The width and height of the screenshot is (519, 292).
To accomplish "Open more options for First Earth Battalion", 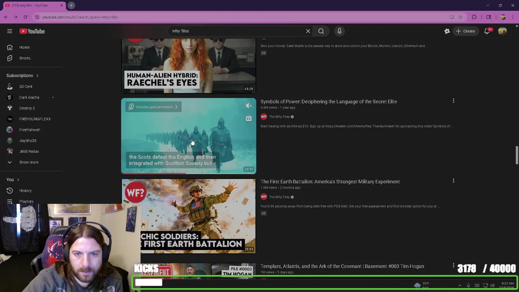I will coord(453,181).
